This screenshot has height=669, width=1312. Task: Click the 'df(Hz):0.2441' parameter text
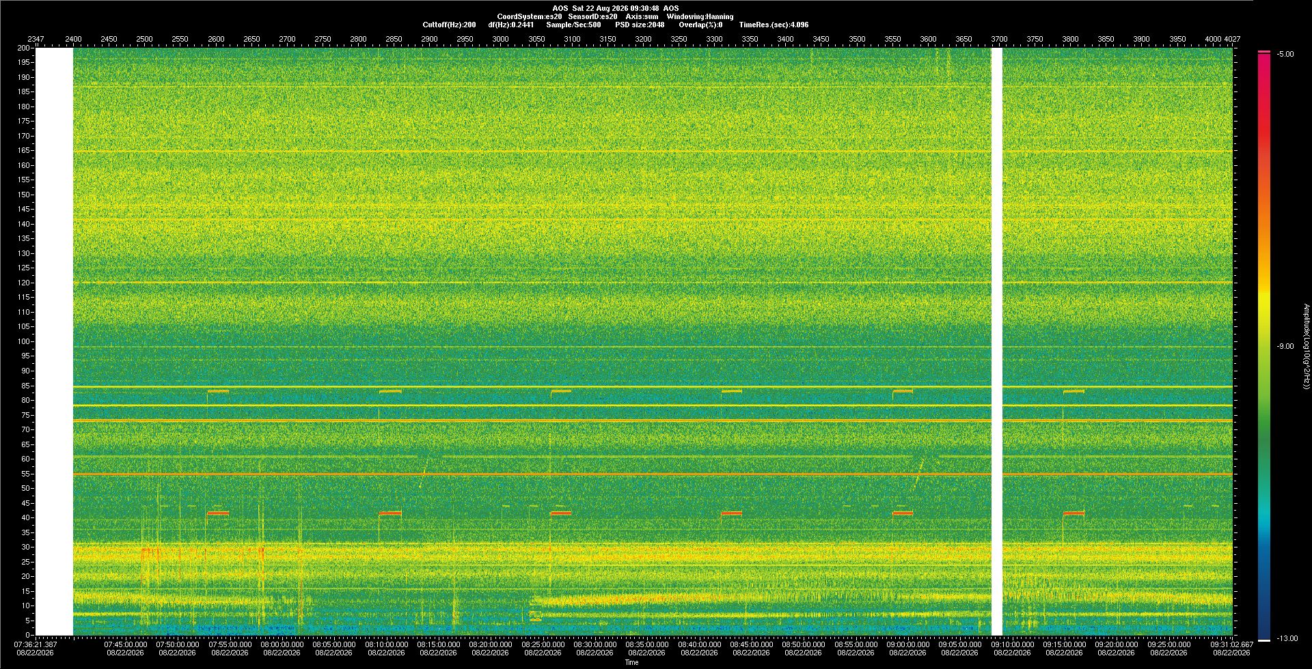pyautogui.click(x=510, y=25)
